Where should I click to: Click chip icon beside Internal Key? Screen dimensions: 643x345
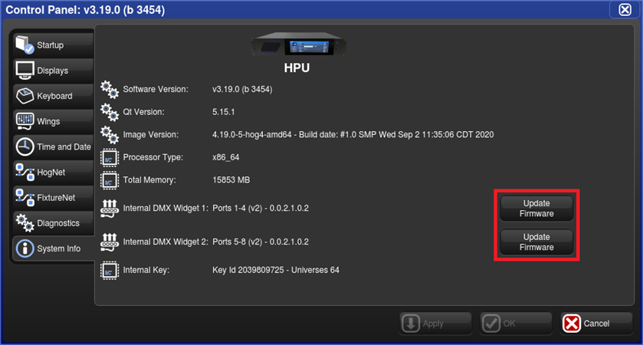coord(110,271)
